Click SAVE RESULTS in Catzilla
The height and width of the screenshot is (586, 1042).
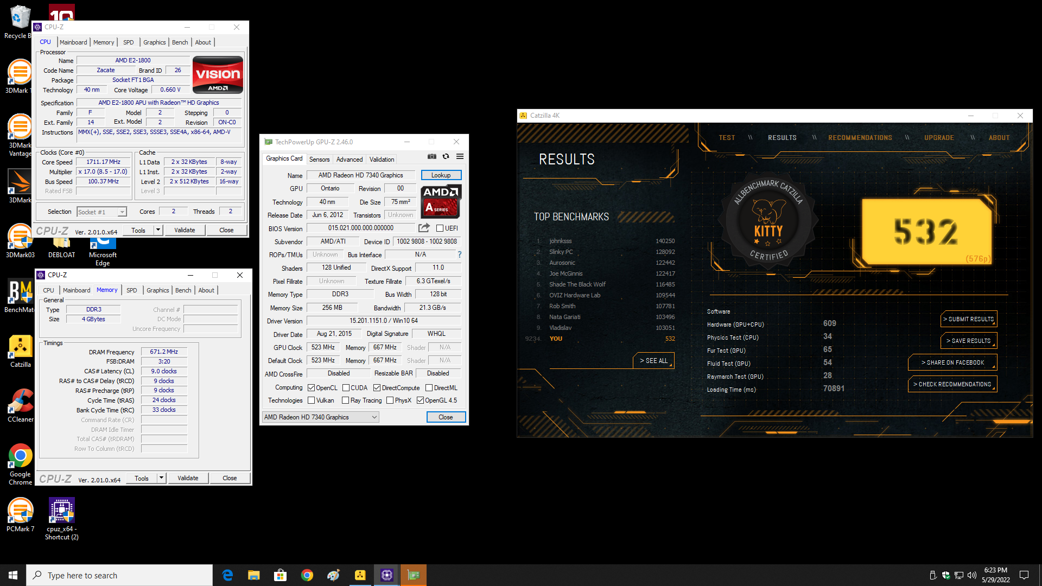[969, 341]
